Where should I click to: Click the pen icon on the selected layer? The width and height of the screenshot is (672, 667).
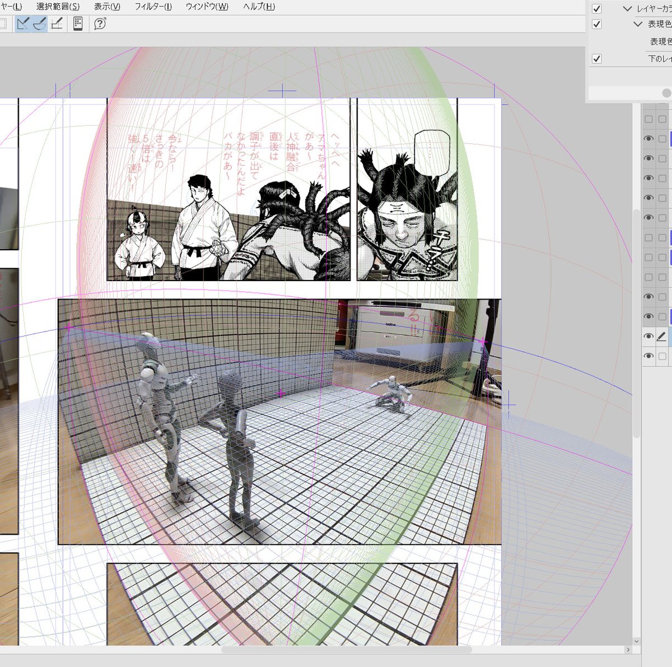(661, 337)
